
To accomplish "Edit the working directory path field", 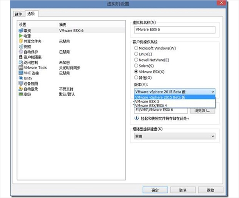I will [161, 110].
